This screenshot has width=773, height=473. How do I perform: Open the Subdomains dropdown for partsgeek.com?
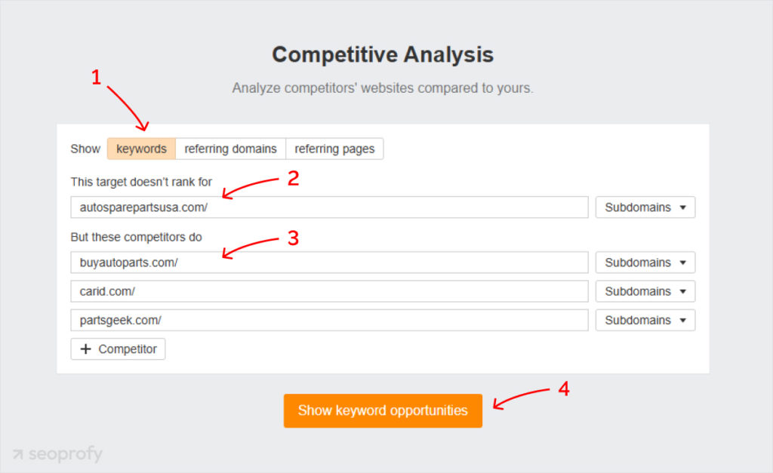coord(645,320)
